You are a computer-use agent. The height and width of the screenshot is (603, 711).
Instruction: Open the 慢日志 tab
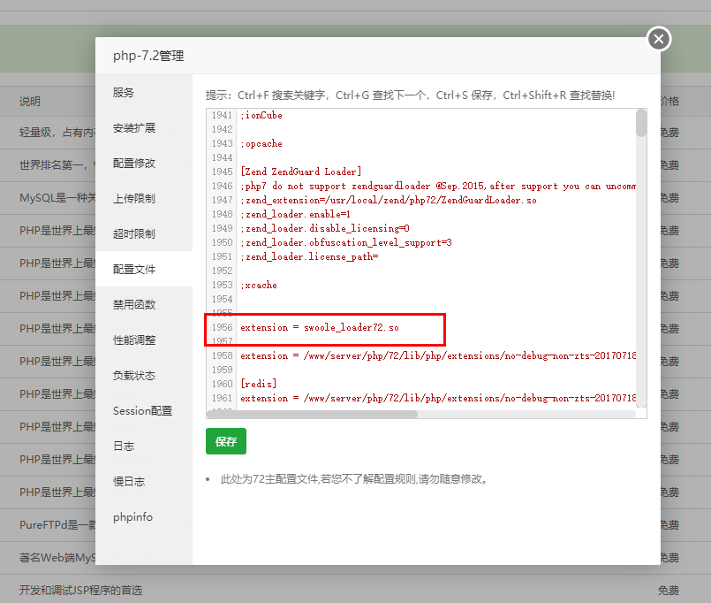(129, 482)
